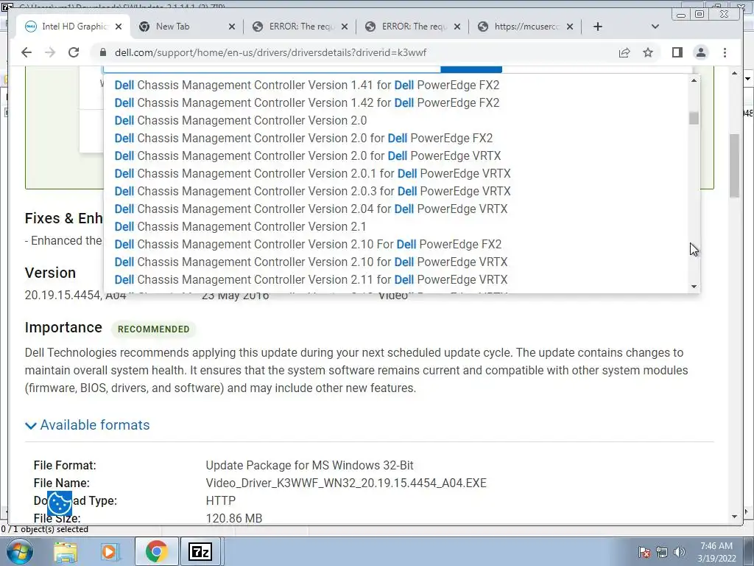Select Chassis Management Controller Version 1.41 for FX2
The width and height of the screenshot is (754, 566).
(x=307, y=85)
